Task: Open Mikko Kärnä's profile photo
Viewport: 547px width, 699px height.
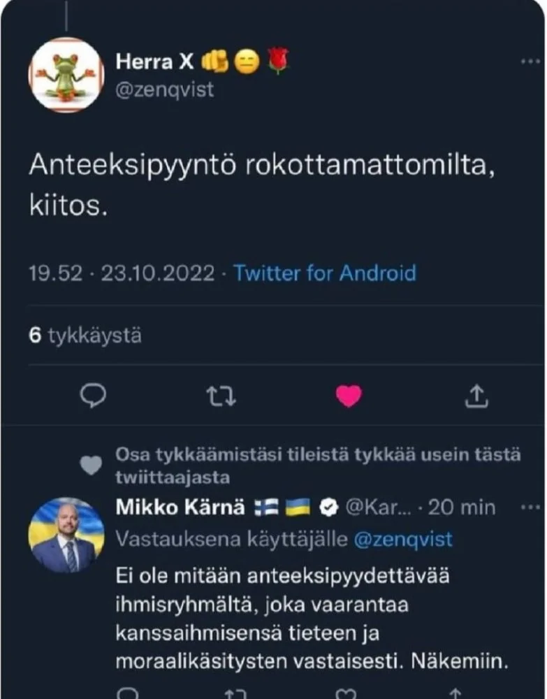Action: [66, 535]
